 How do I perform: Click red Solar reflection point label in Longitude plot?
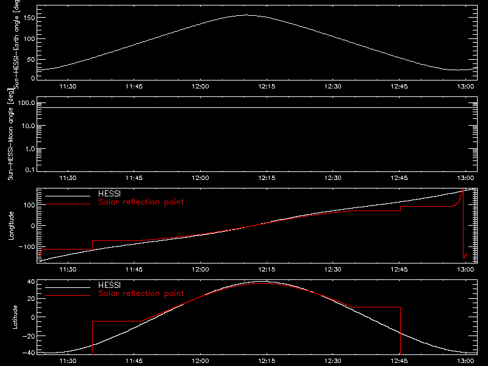point(141,202)
